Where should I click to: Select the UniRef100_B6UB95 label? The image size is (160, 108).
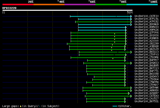[x=146, y=66]
